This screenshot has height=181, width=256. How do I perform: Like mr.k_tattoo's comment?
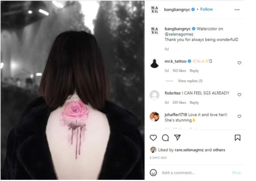(x=239, y=63)
